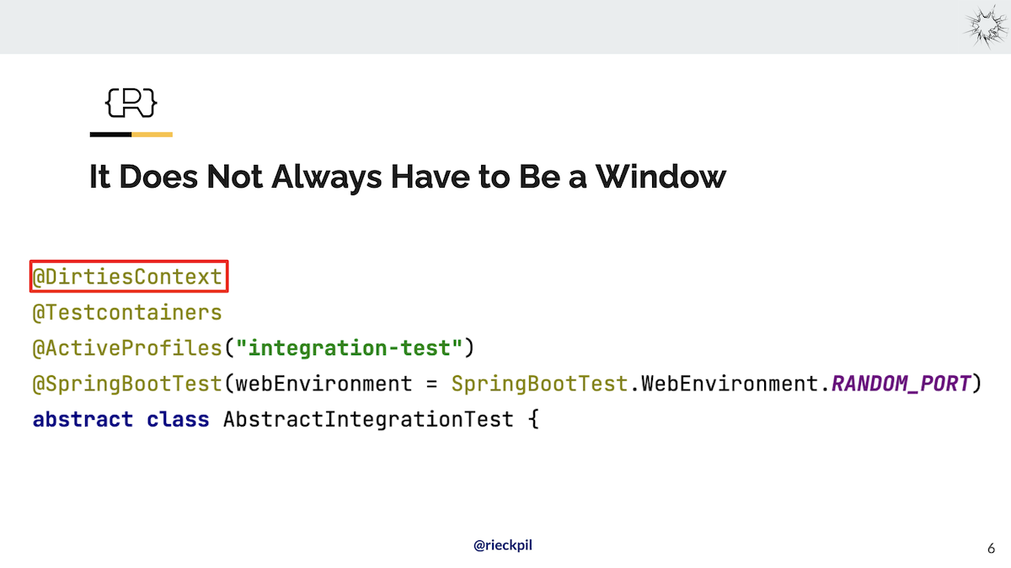The image size is (1011, 568).
Task: Click the opening curly brace after class name
Action: [532, 418]
